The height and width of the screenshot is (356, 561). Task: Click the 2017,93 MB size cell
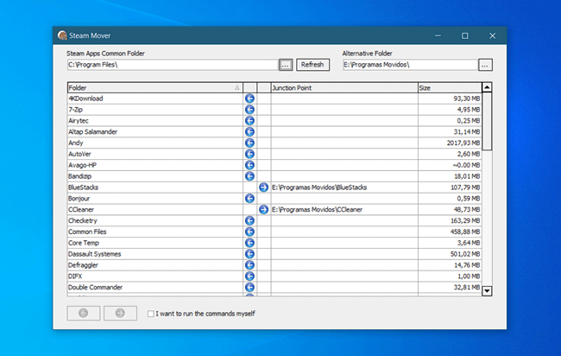coord(450,143)
